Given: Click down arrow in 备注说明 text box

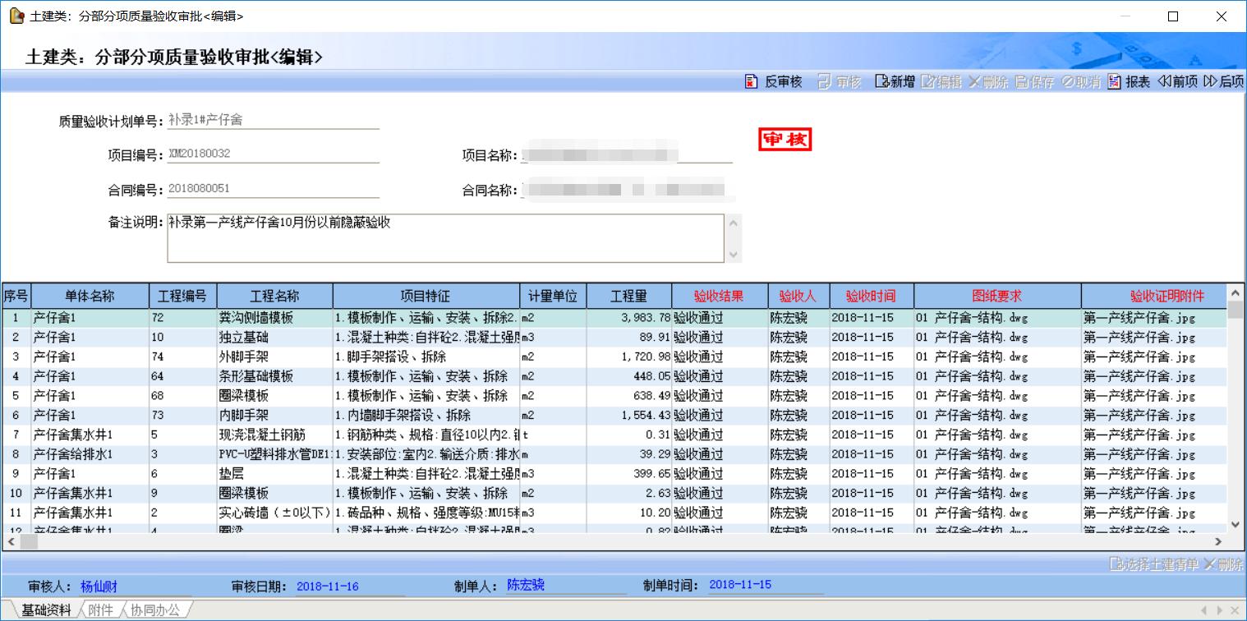Looking at the screenshot, I should pyautogui.click(x=734, y=255).
